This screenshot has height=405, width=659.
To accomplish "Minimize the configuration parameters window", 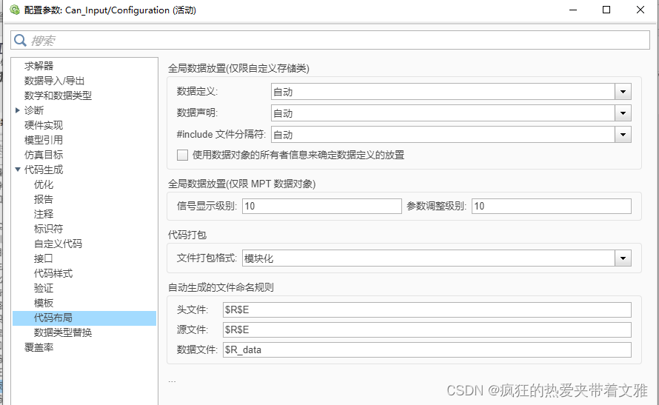I will click(573, 10).
